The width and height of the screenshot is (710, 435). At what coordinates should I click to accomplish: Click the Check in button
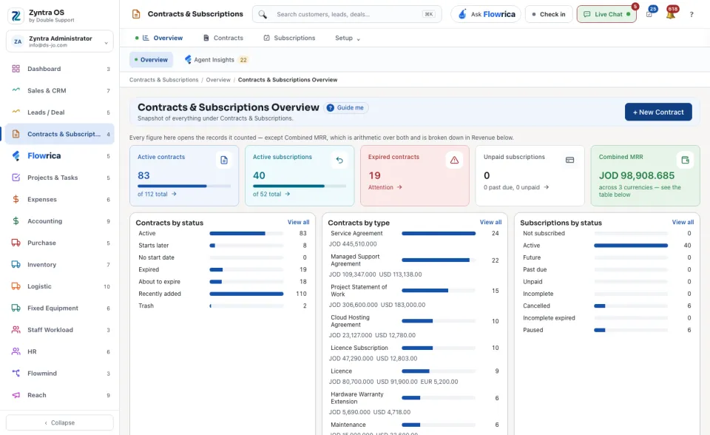coord(549,15)
